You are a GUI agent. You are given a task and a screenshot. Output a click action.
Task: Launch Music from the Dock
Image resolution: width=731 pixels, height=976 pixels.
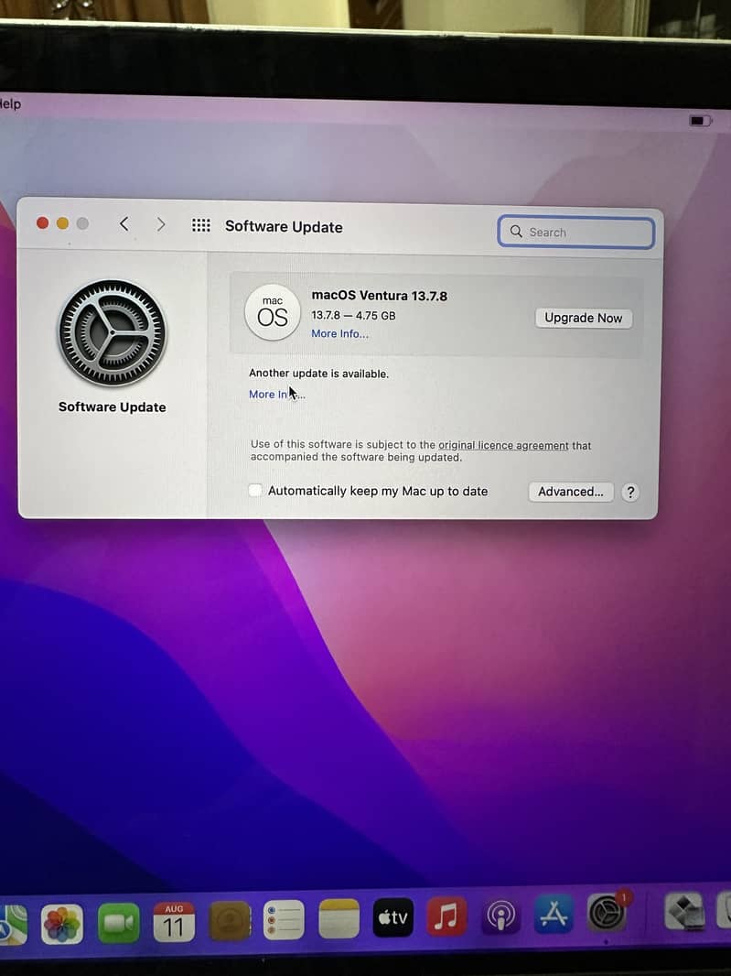[446, 916]
